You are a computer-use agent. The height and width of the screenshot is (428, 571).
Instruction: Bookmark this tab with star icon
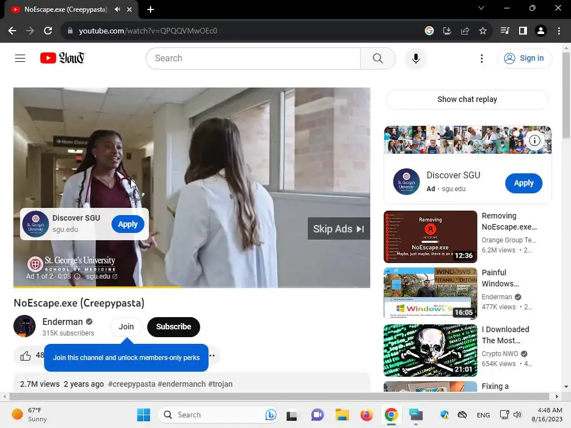tap(482, 31)
